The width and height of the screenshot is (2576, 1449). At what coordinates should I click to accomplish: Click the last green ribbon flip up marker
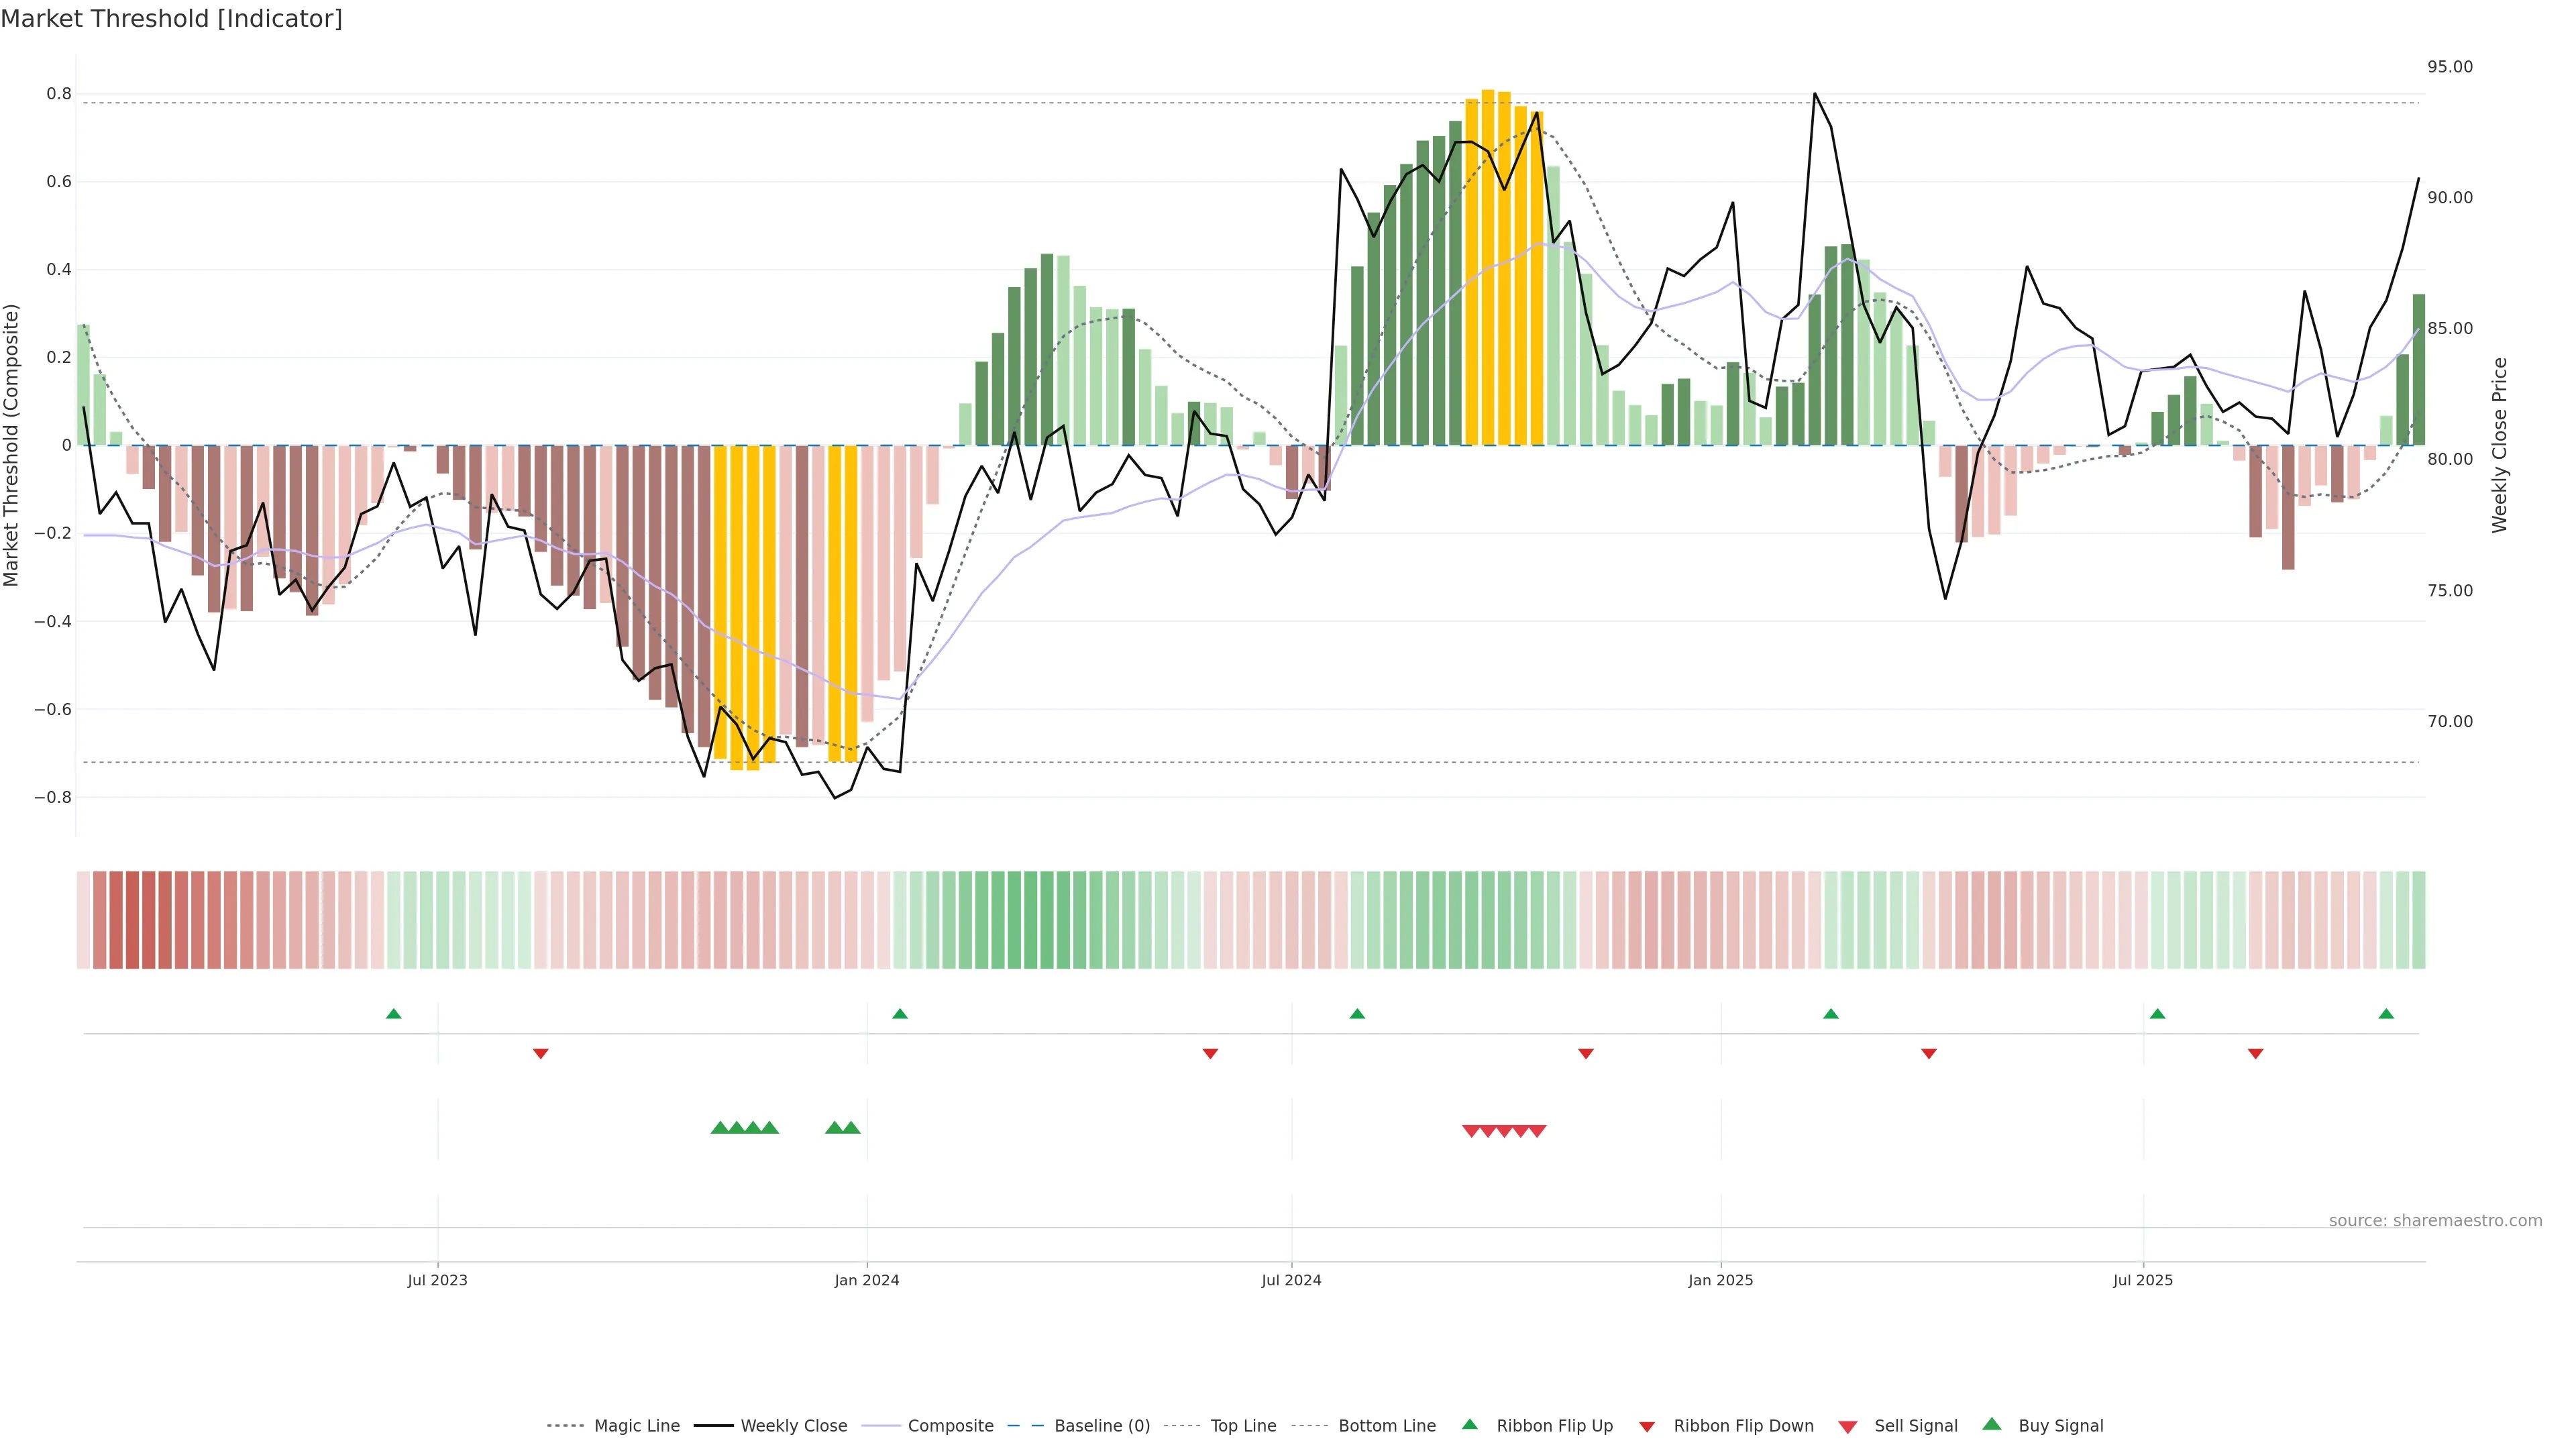tap(2386, 1014)
